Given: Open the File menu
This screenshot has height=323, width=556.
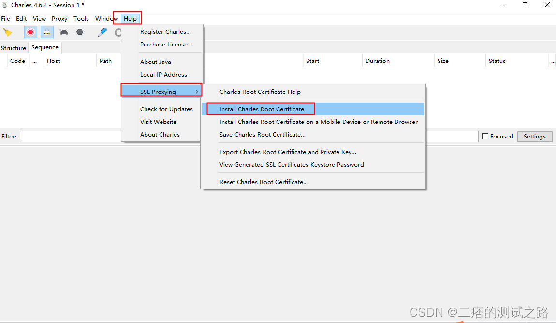Looking at the screenshot, I should click(x=6, y=18).
